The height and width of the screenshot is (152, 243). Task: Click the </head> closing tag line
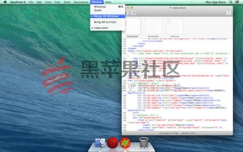[132, 48]
